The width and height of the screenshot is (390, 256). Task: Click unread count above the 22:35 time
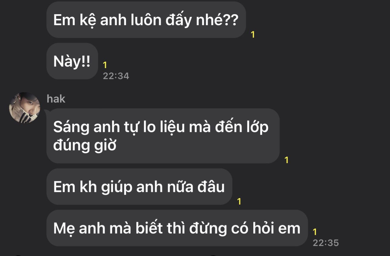coord(315,232)
